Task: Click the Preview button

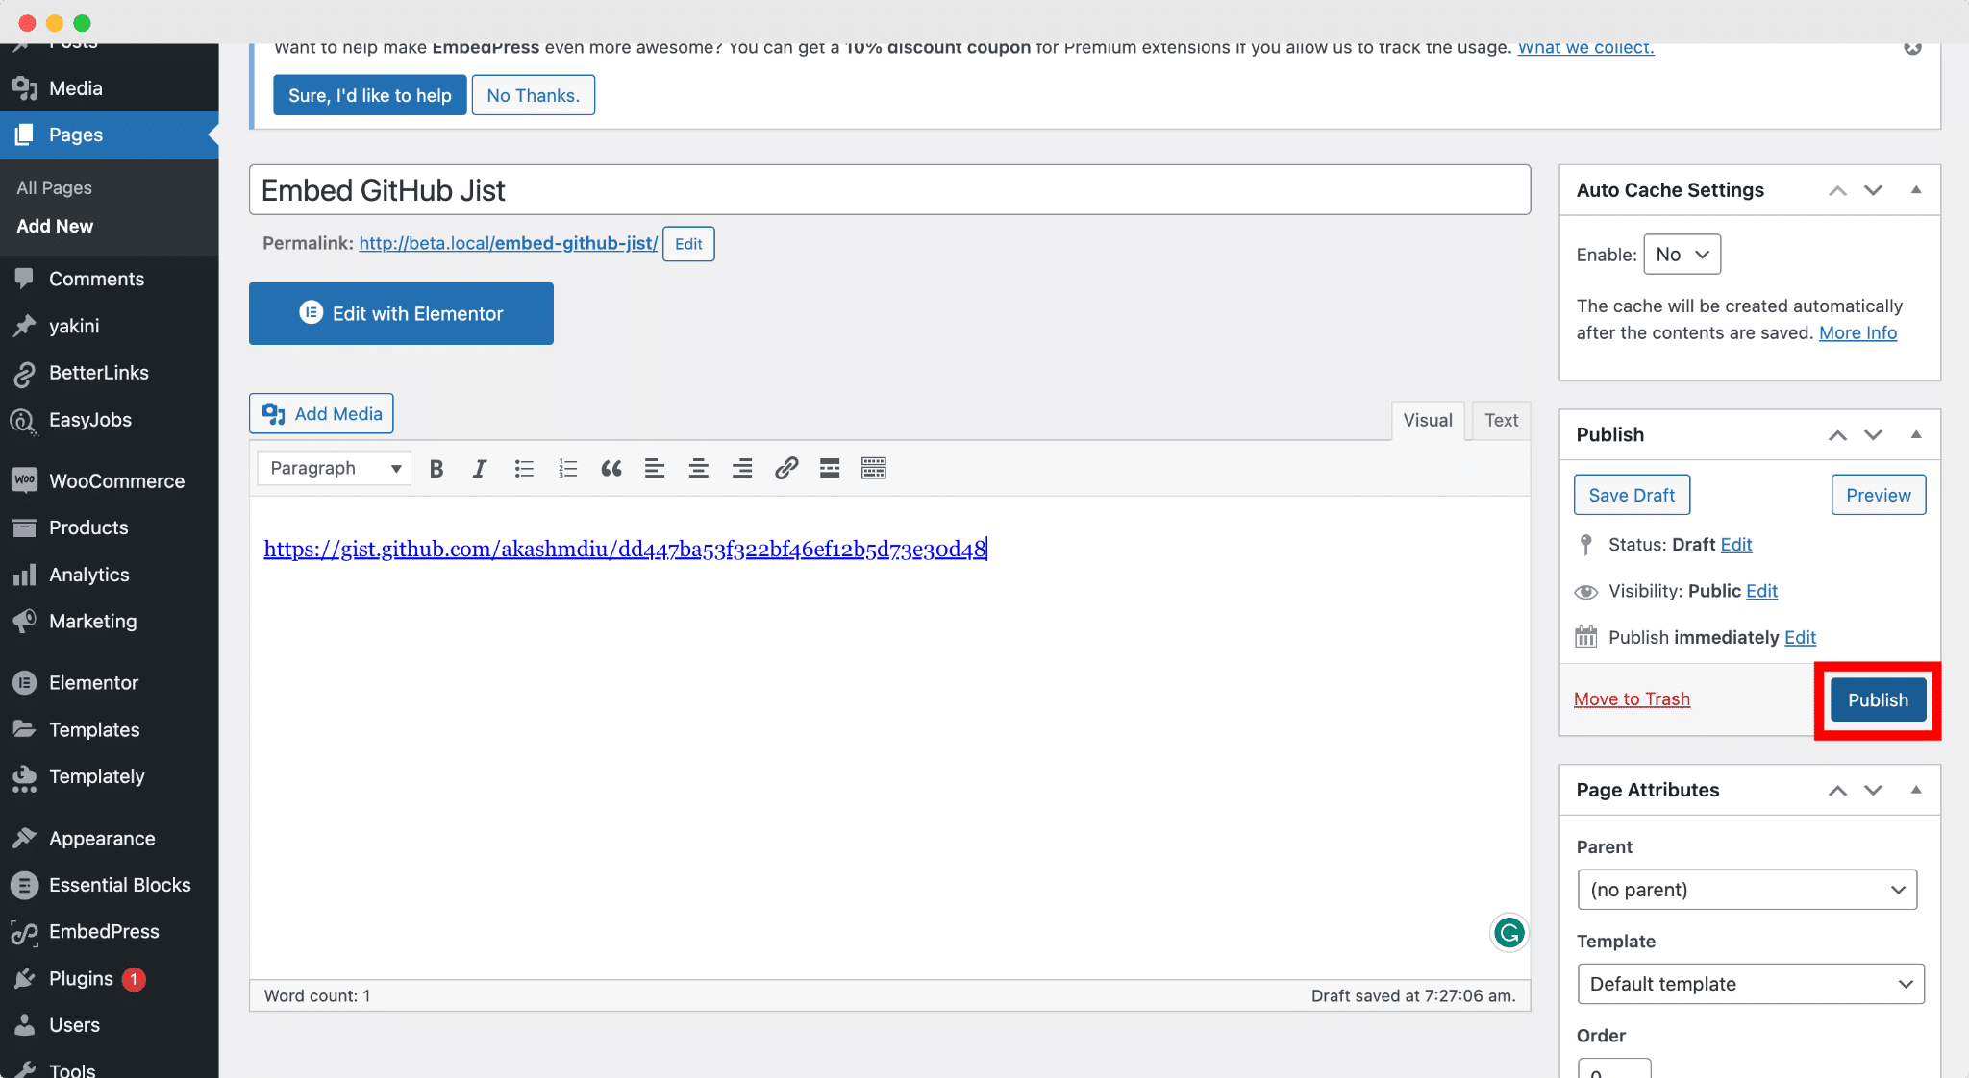Action: point(1879,495)
